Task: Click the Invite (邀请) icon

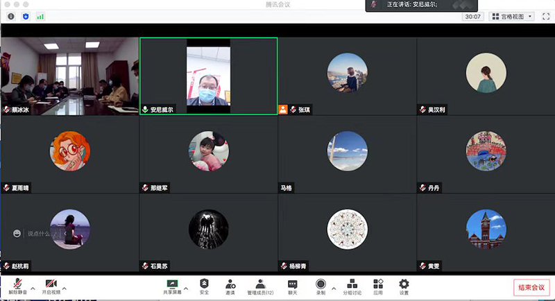Action: (x=230, y=284)
